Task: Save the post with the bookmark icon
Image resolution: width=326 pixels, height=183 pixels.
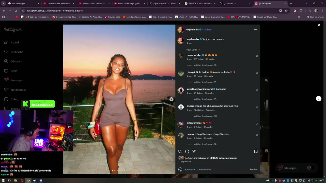Action: [x=256, y=151]
